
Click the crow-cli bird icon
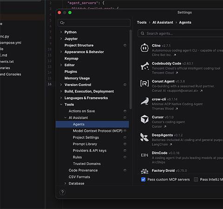pos(144,101)
